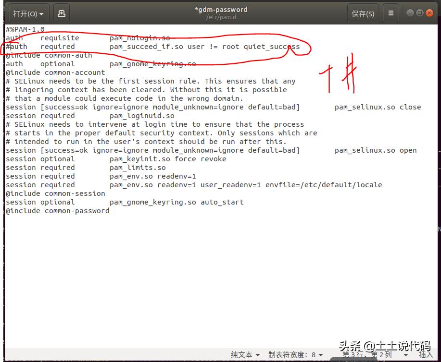Toggle the 插入 insert/overwrite mode indicator
The height and width of the screenshot is (362, 441).
coord(425,355)
